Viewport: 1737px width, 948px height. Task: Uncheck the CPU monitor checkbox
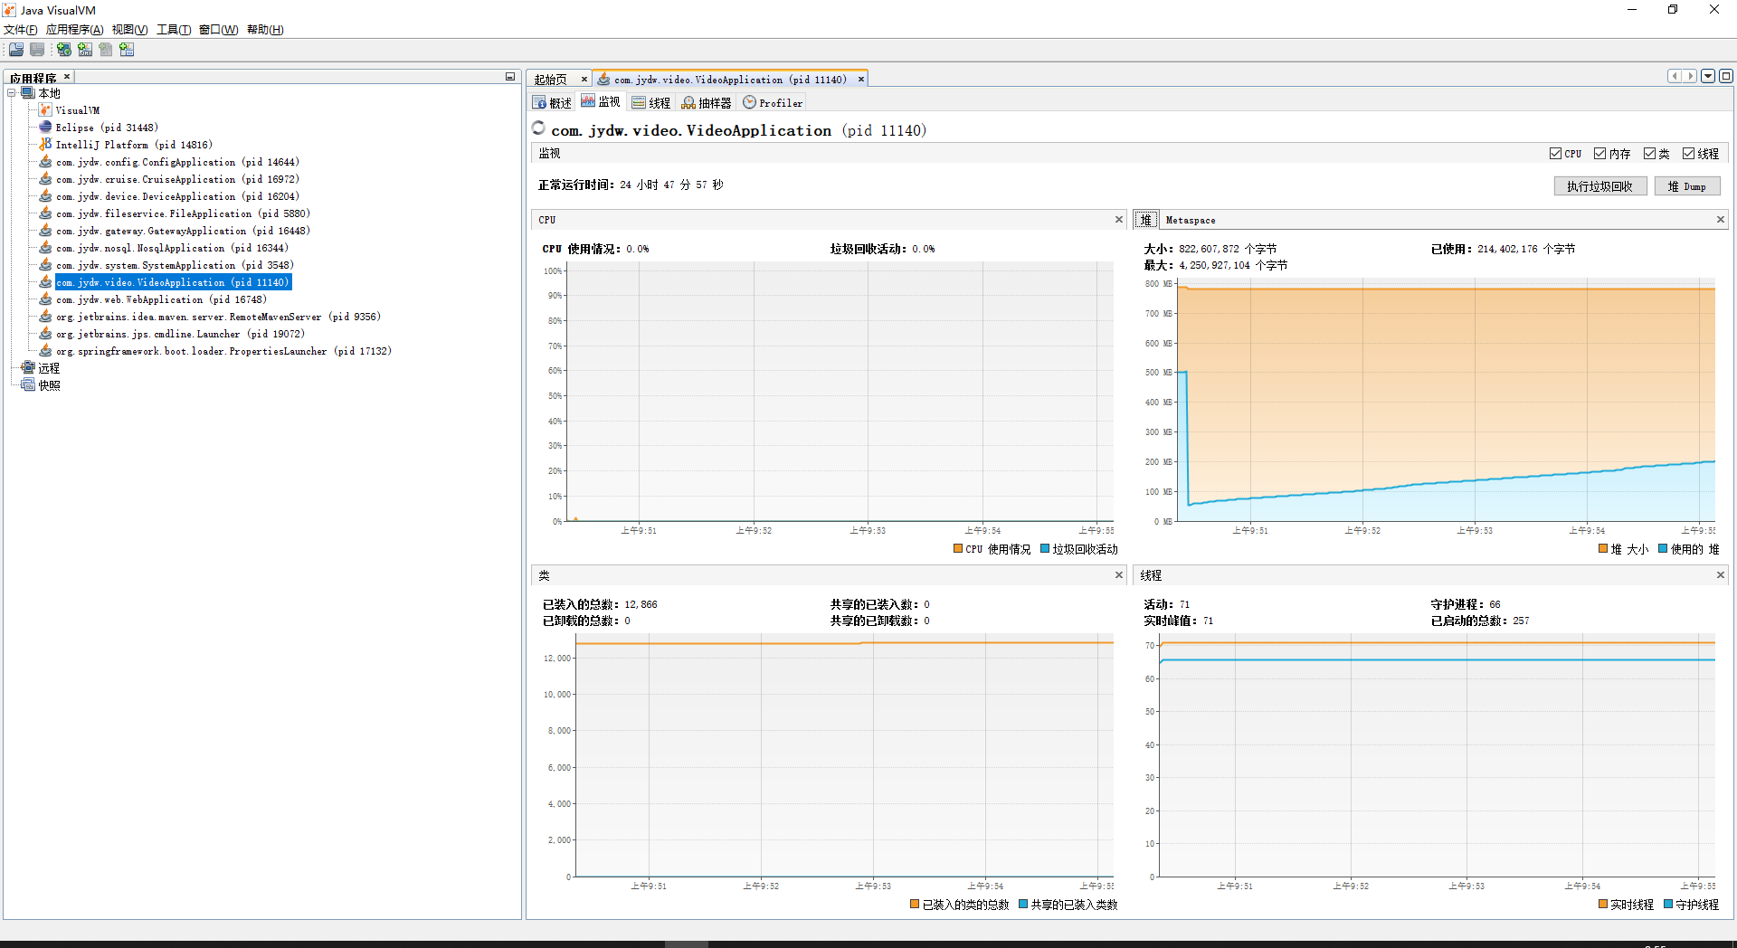pos(1555,154)
